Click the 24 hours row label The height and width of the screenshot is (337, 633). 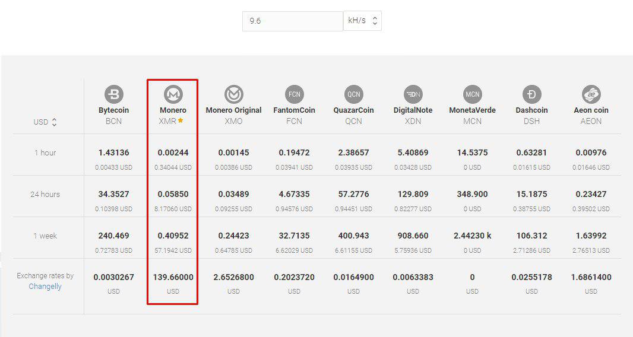point(45,195)
